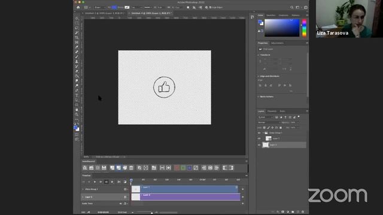
Task: Select the Hand tool
Action: pos(77,110)
